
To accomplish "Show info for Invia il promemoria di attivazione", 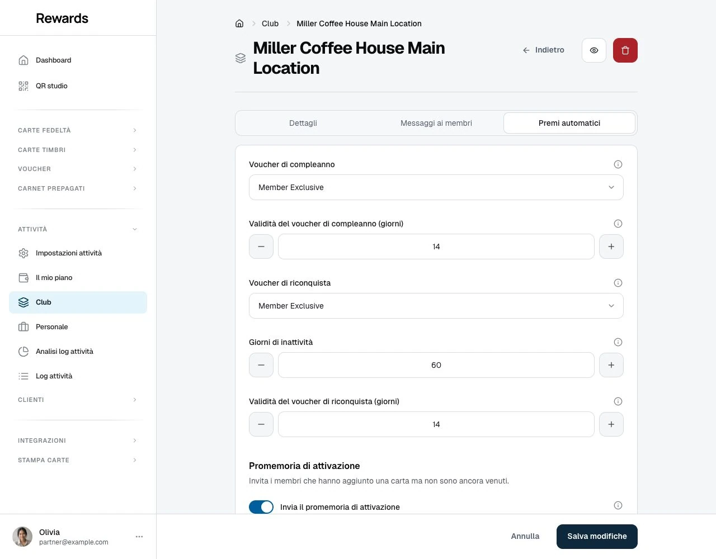I will (x=618, y=505).
